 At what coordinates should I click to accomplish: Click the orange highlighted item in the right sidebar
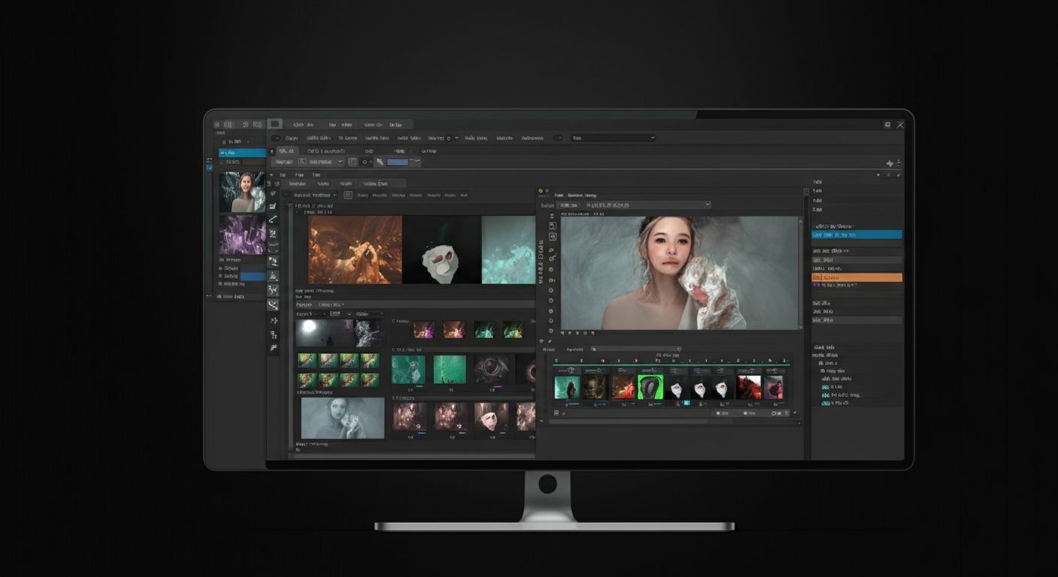tap(856, 277)
